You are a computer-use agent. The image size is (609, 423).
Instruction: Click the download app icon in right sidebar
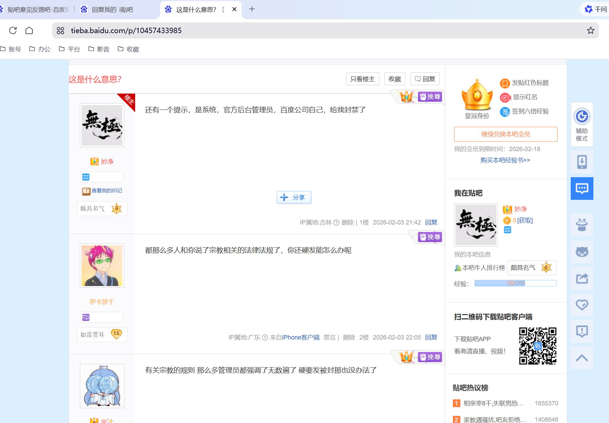pyautogui.click(x=582, y=162)
